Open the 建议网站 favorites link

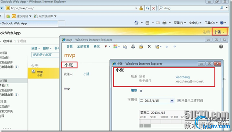22,16
